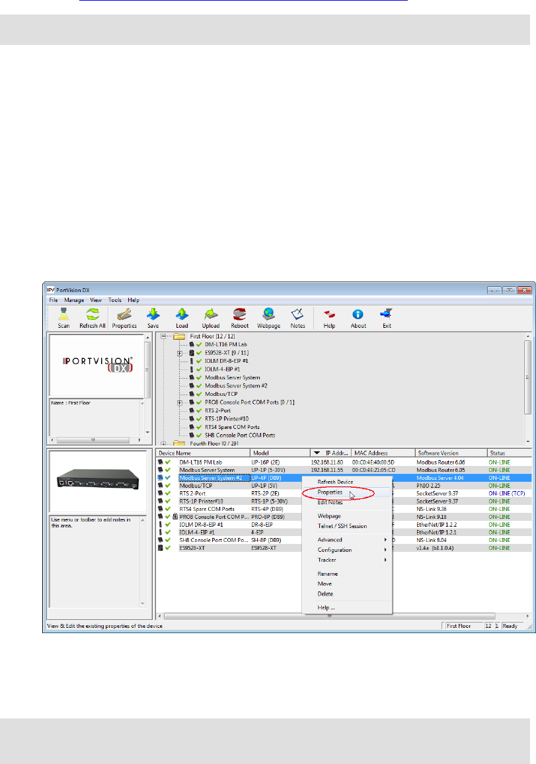Click the Upload toolbar icon
This screenshot has height=764, width=536.
211,319
